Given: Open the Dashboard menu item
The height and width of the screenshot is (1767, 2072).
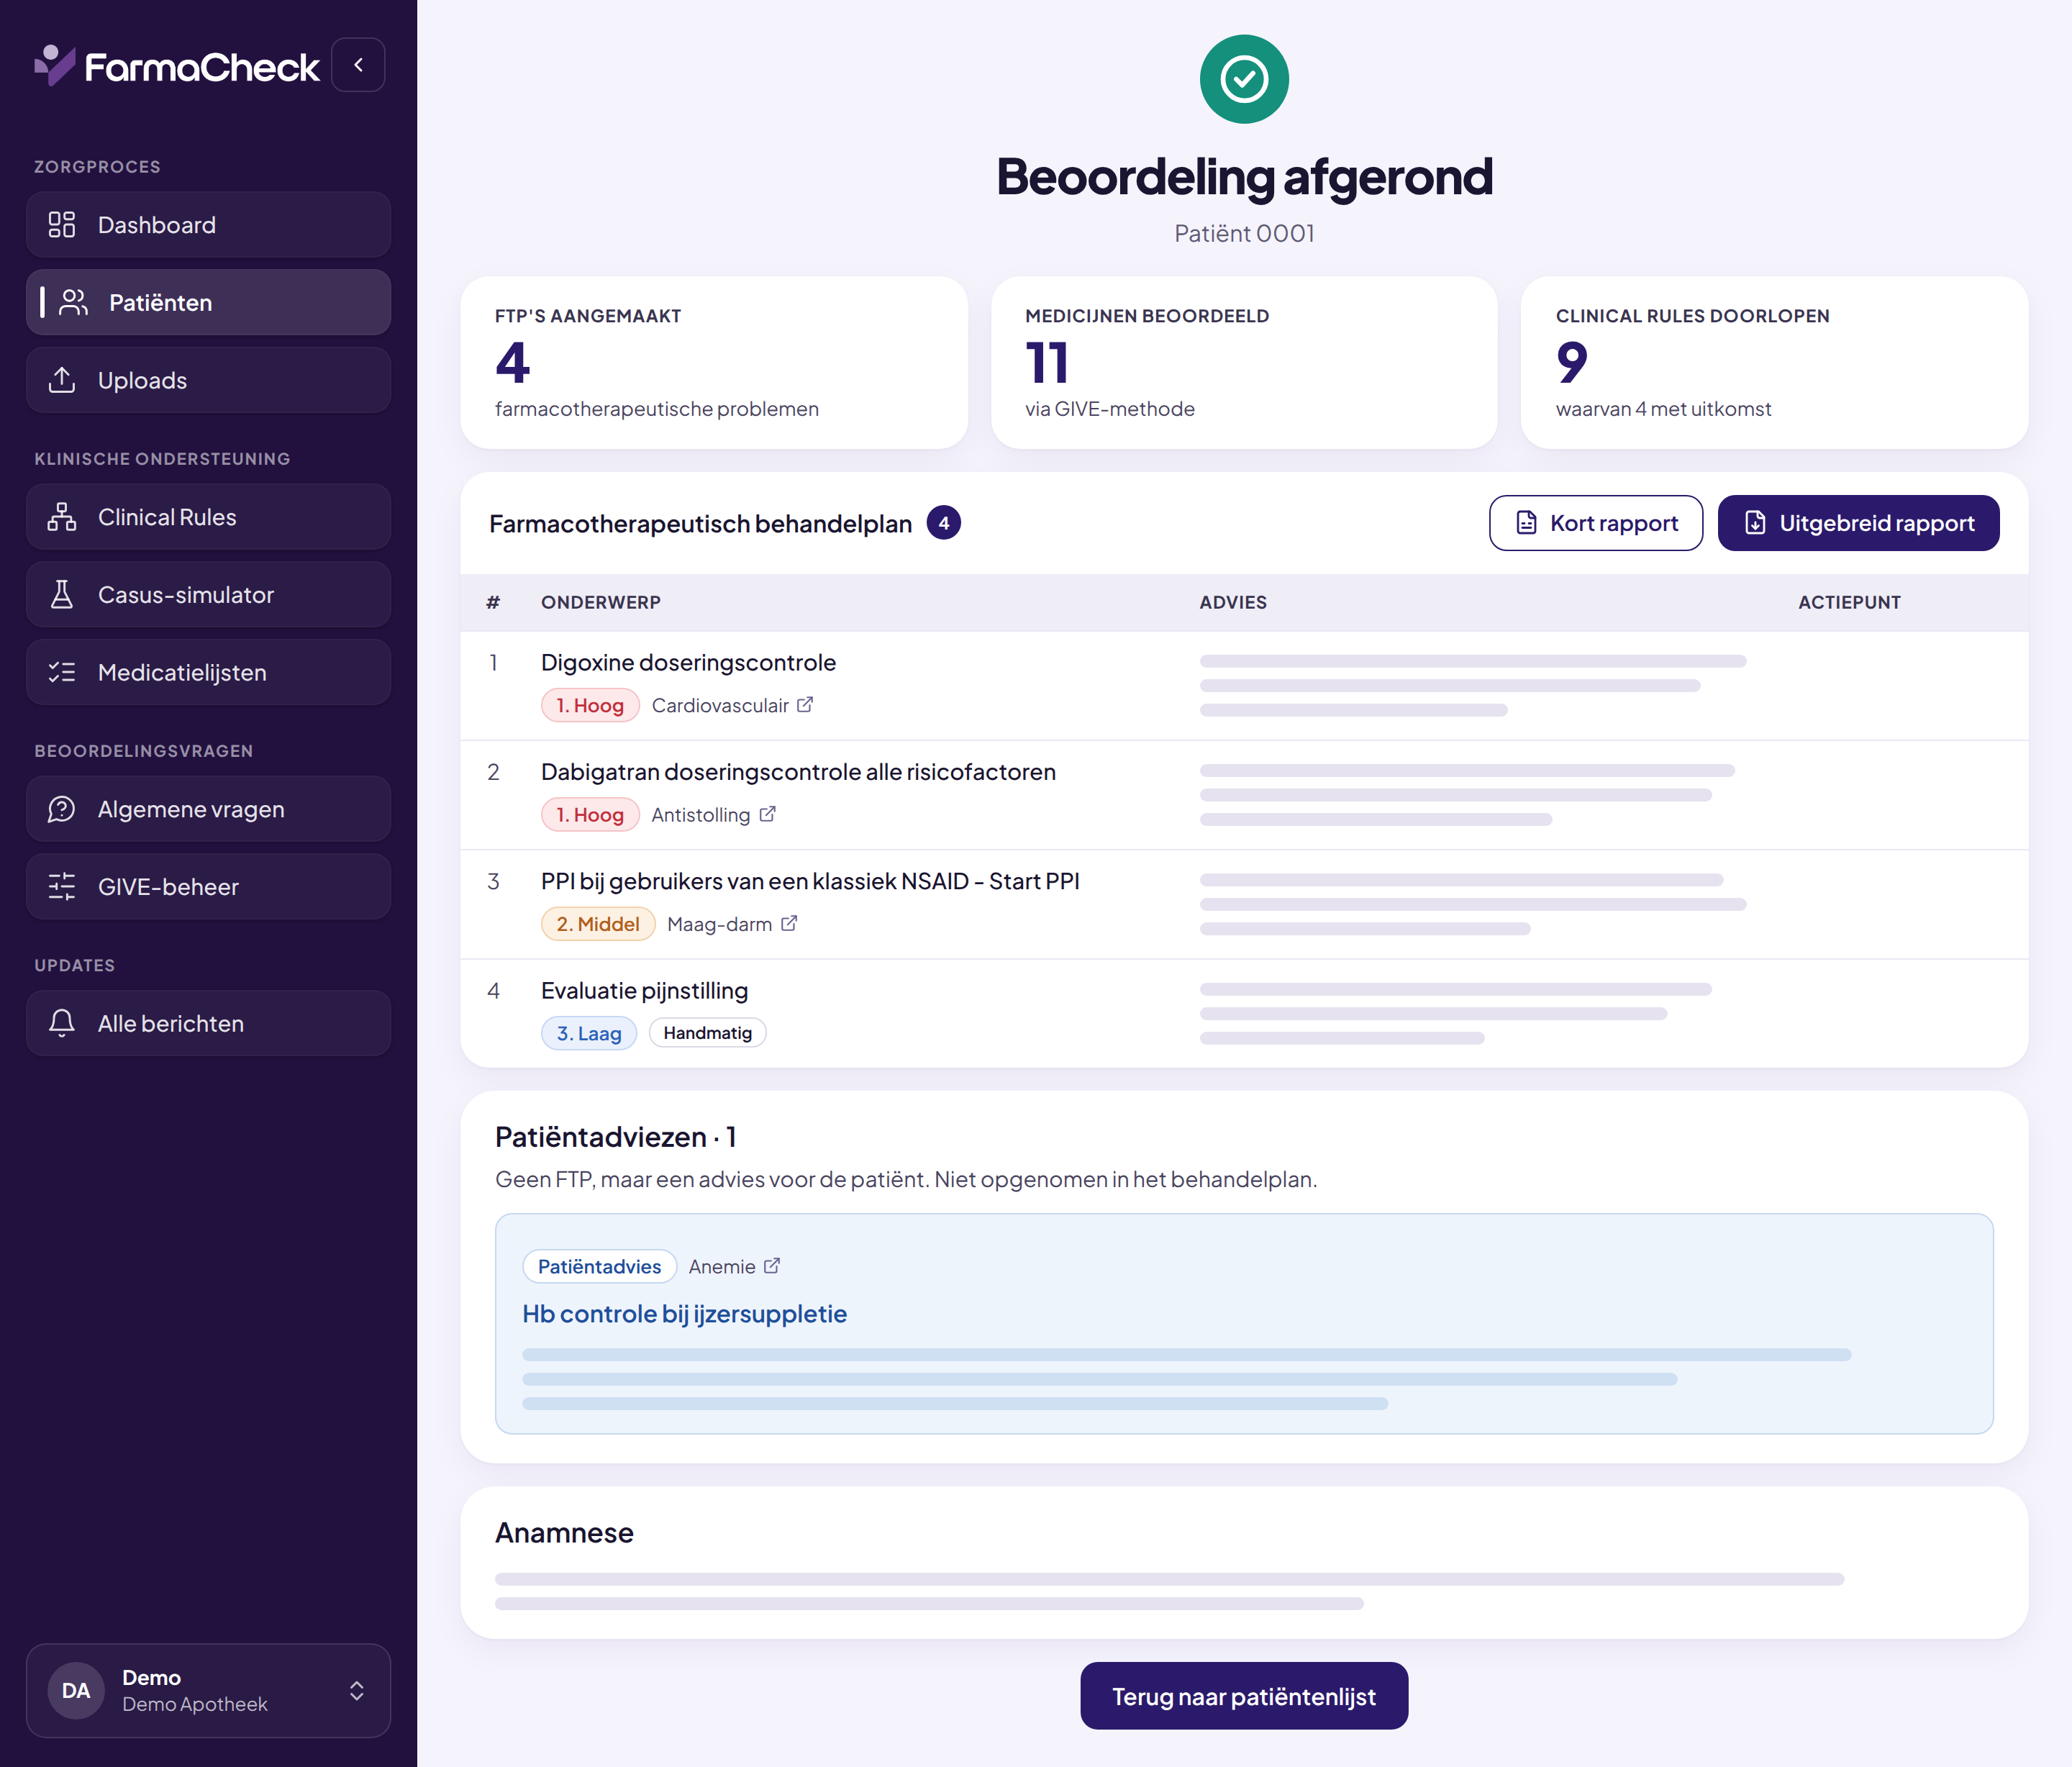Looking at the screenshot, I should pos(208,225).
